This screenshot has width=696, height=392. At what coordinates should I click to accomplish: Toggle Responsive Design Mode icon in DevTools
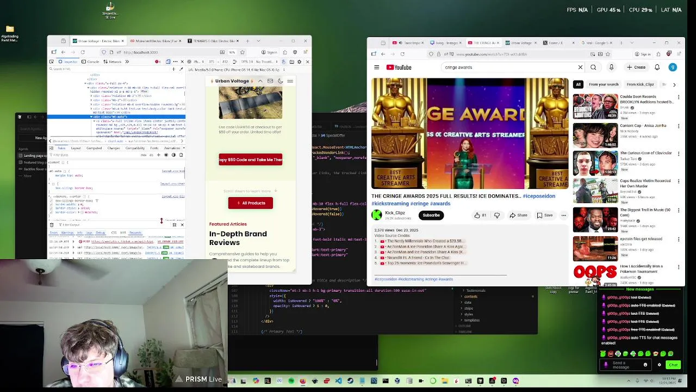[x=168, y=62]
